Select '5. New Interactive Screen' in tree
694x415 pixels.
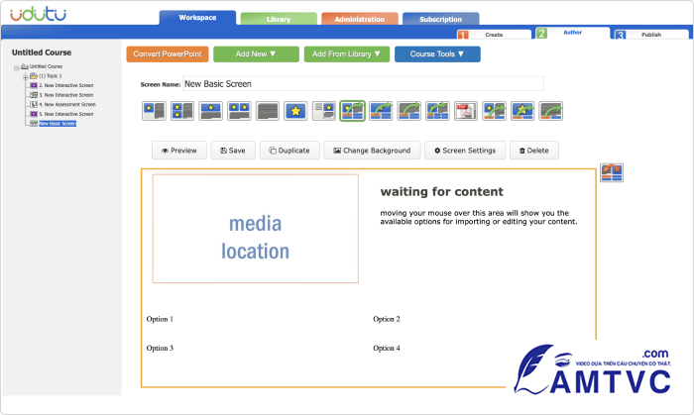coord(66,114)
